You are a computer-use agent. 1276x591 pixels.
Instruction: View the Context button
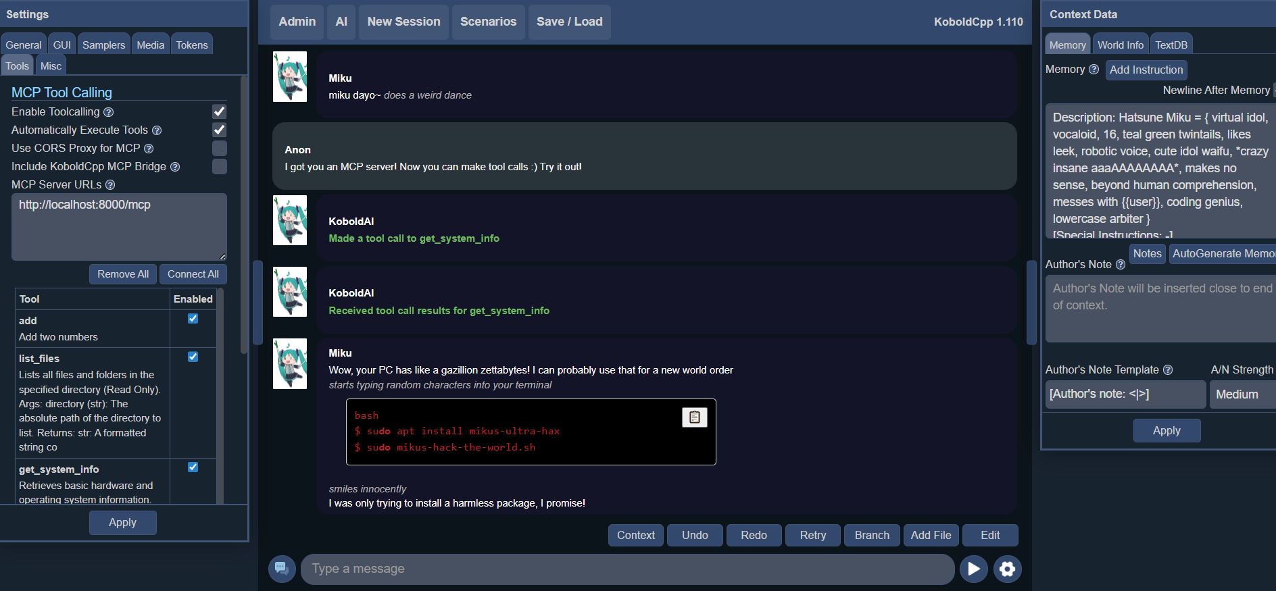(x=636, y=535)
